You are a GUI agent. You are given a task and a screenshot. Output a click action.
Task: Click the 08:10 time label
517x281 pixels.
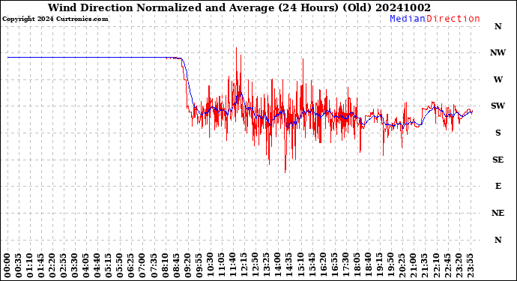pyautogui.click(x=166, y=265)
